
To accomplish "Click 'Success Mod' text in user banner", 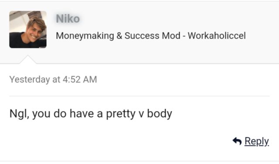I will (153, 36).
